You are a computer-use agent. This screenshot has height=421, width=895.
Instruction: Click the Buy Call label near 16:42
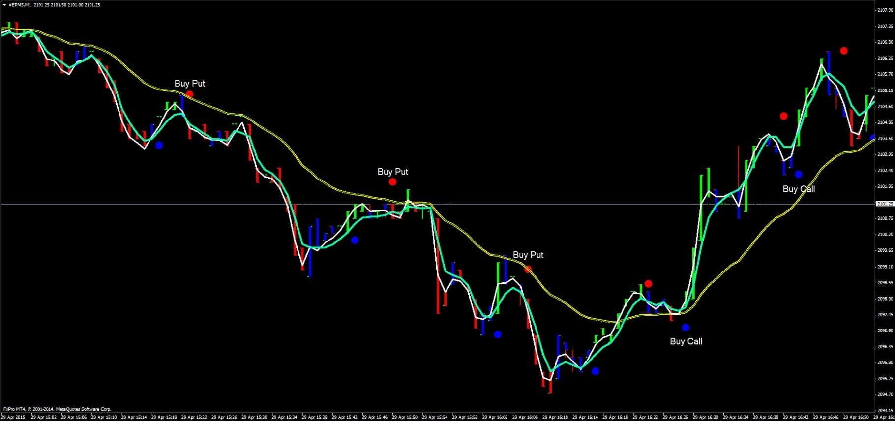pos(799,189)
